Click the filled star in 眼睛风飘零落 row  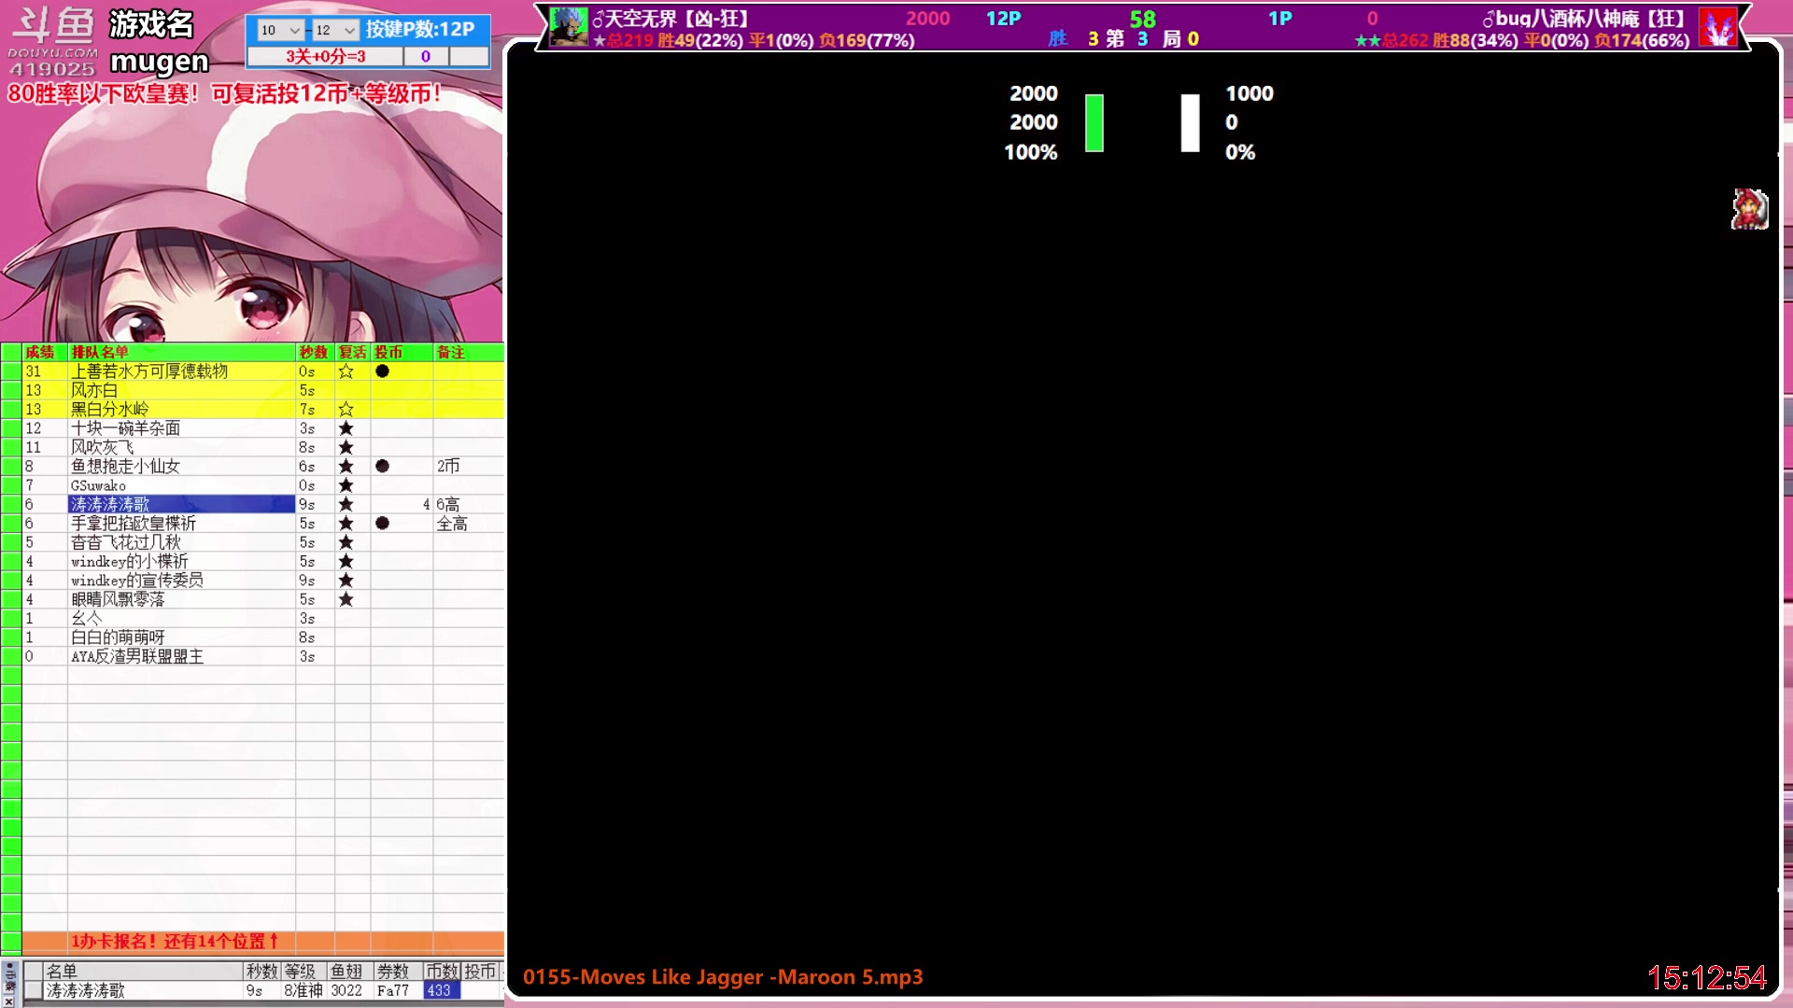[x=346, y=599]
